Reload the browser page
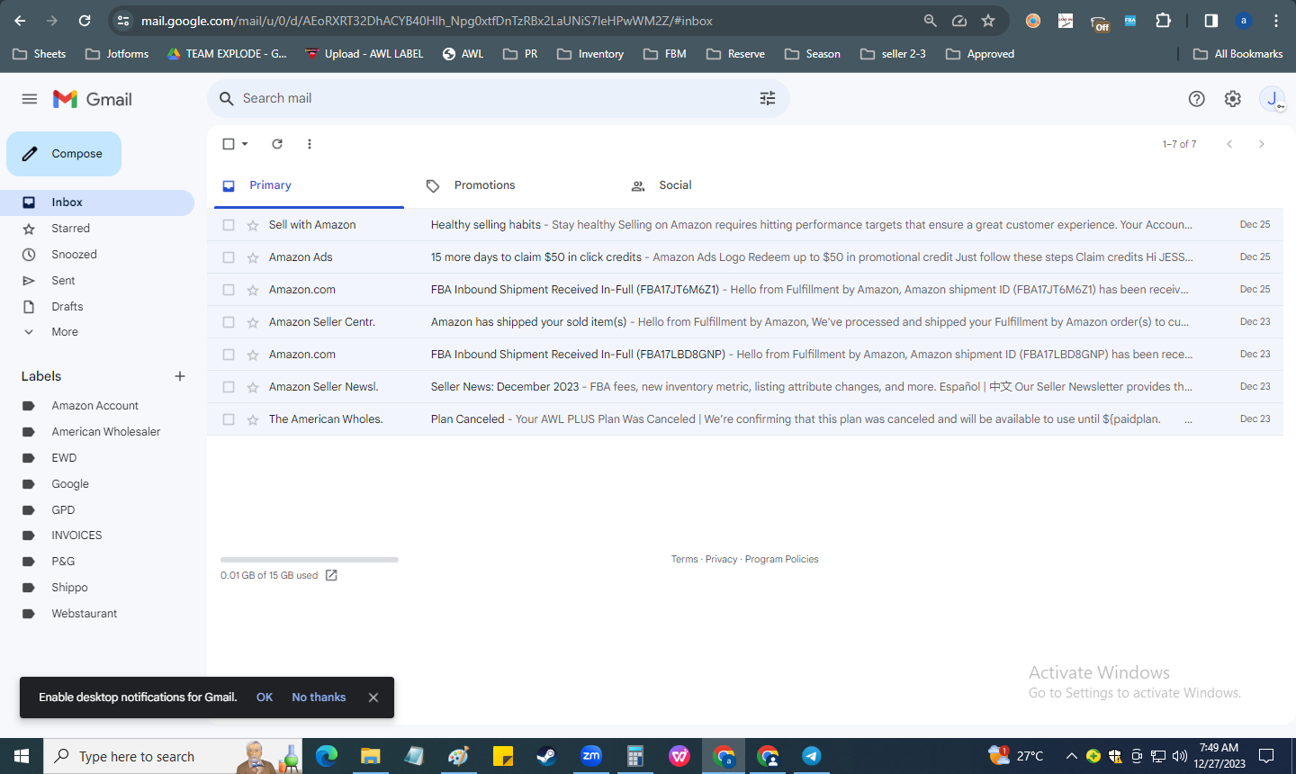 85,21
